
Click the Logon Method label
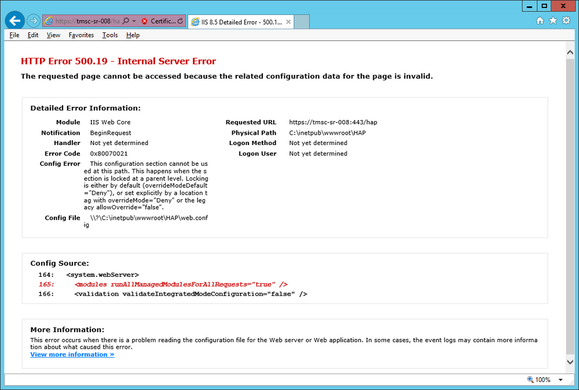pos(252,143)
